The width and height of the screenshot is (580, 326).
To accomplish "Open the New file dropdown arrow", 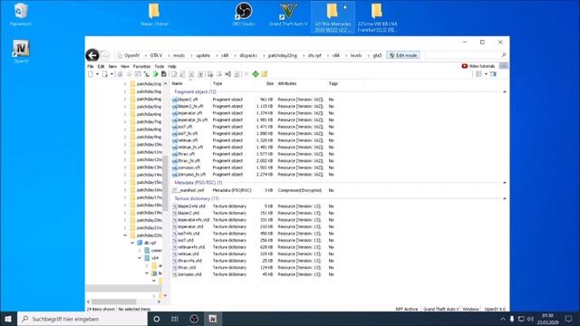I will pos(97,74).
